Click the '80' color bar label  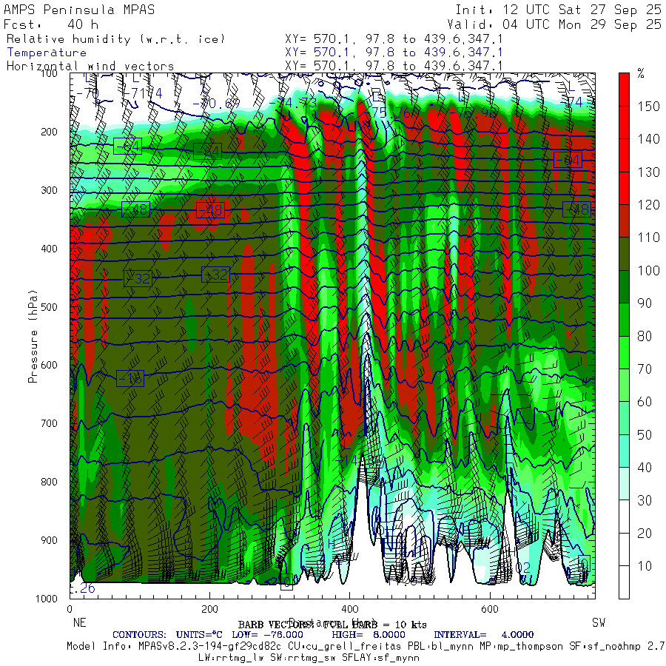645,336
